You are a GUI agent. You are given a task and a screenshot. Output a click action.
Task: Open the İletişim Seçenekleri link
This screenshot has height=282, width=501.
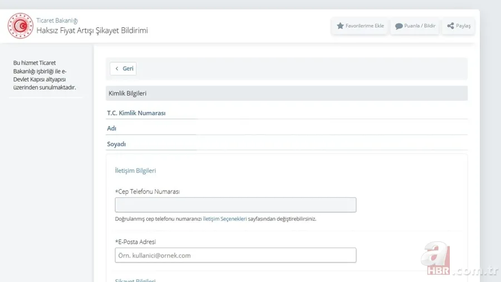click(x=225, y=219)
